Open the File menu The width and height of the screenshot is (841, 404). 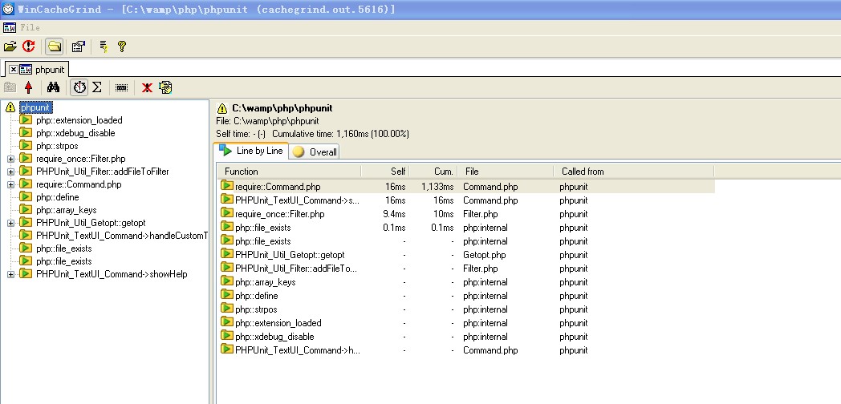click(30, 27)
